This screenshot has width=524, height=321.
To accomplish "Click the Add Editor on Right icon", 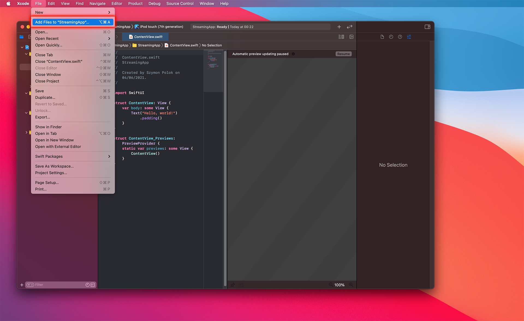I will tap(352, 37).
